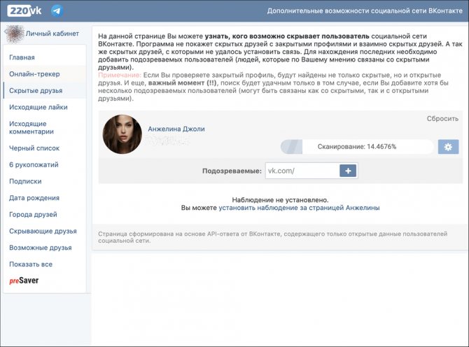The image size is (469, 347).
Task: Click Анжелина Джоли profile photo
Action: point(122,134)
